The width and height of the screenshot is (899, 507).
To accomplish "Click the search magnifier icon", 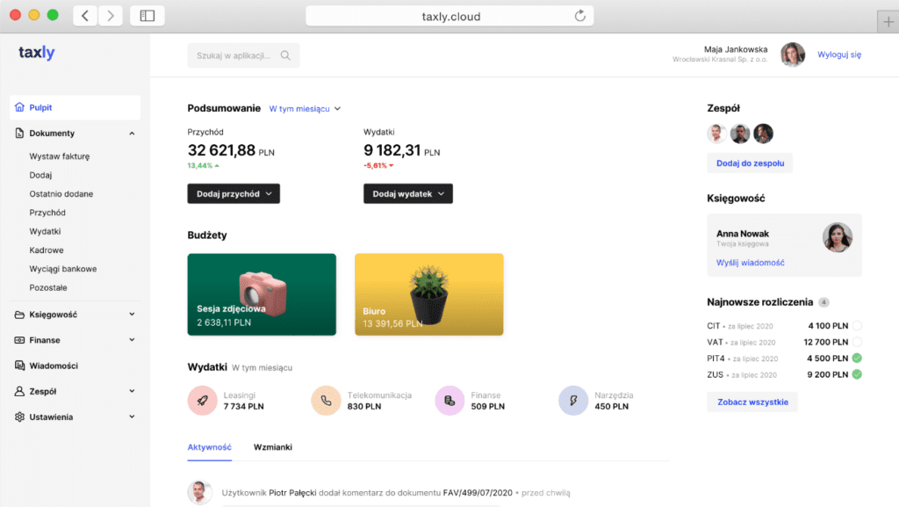I will [x=285, y=55].
